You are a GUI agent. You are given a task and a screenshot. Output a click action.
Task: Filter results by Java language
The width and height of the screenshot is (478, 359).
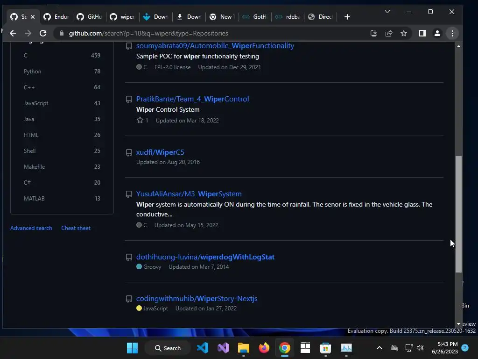pos(62,119)
